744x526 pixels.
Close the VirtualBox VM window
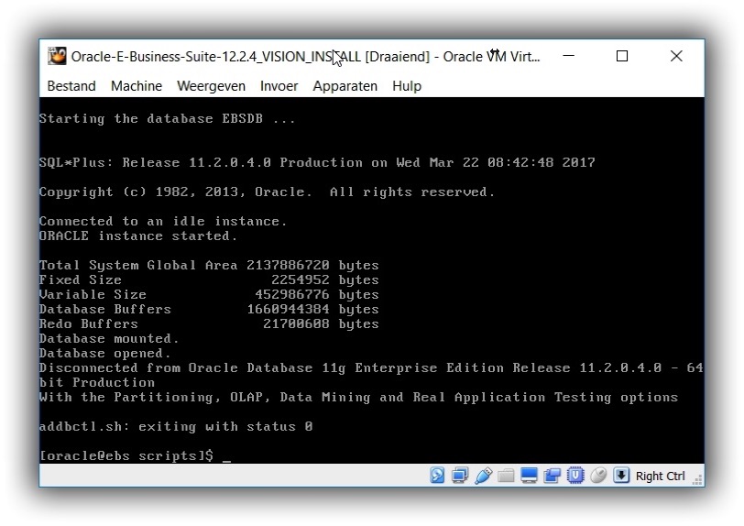[x=676, y=56]
